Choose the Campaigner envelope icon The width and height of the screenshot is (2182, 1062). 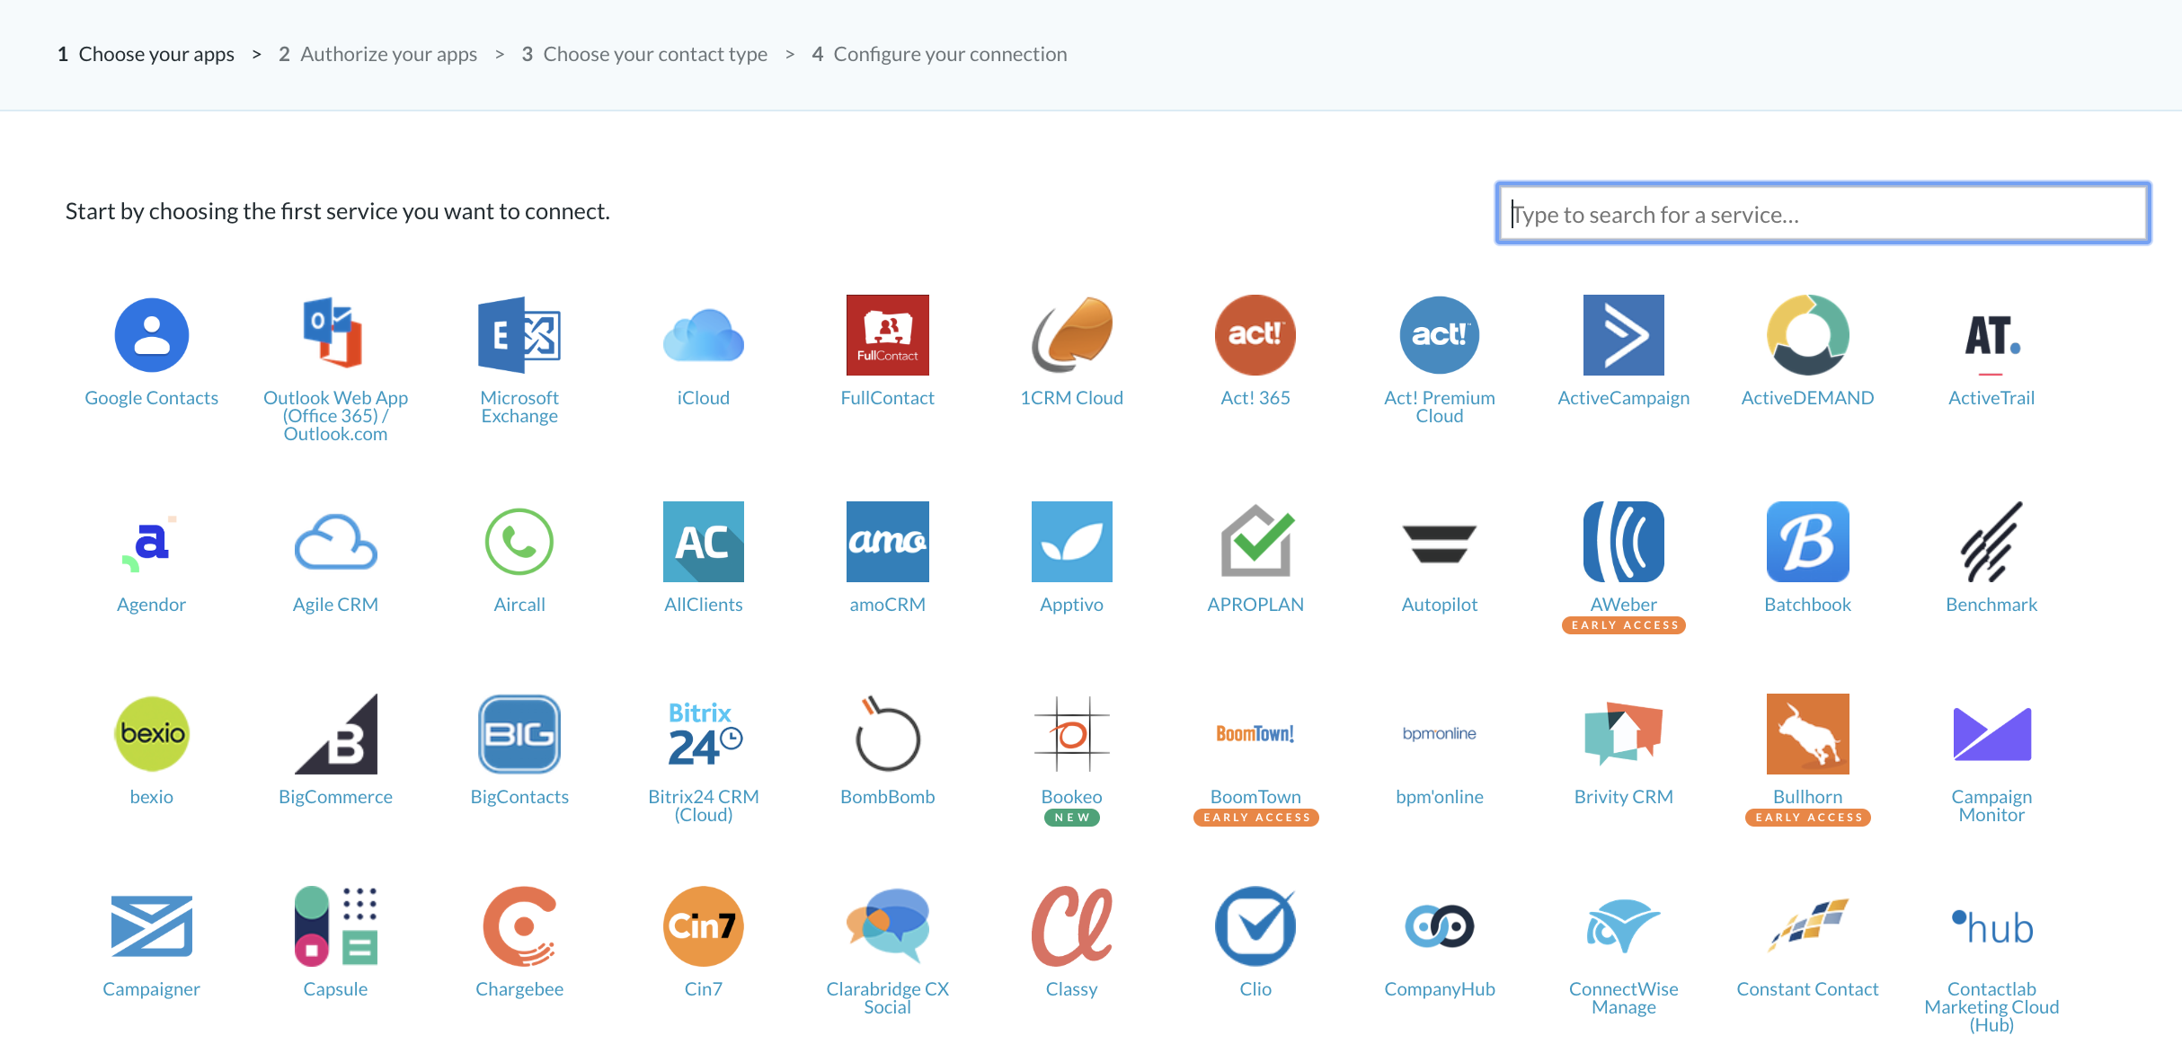coord(152,926)
